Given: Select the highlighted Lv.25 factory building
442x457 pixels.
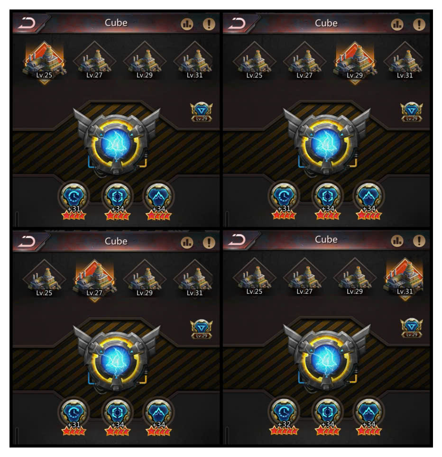Looking at the screenshot, I should tap(44, 62).
